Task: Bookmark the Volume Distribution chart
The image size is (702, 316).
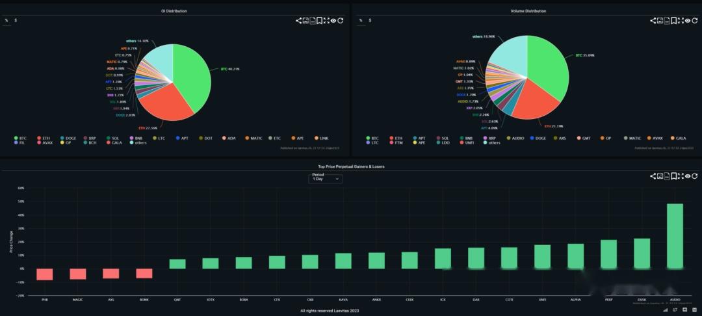Action: point(674,21)
